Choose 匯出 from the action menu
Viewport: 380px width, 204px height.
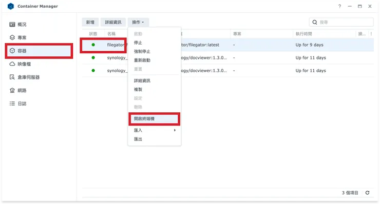[155, 139]
